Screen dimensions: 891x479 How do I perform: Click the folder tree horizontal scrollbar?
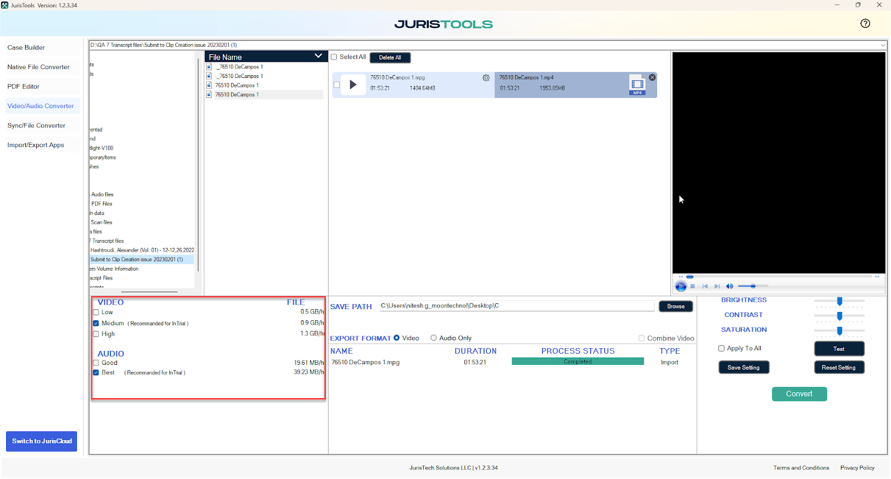click(x=149, y=291)
